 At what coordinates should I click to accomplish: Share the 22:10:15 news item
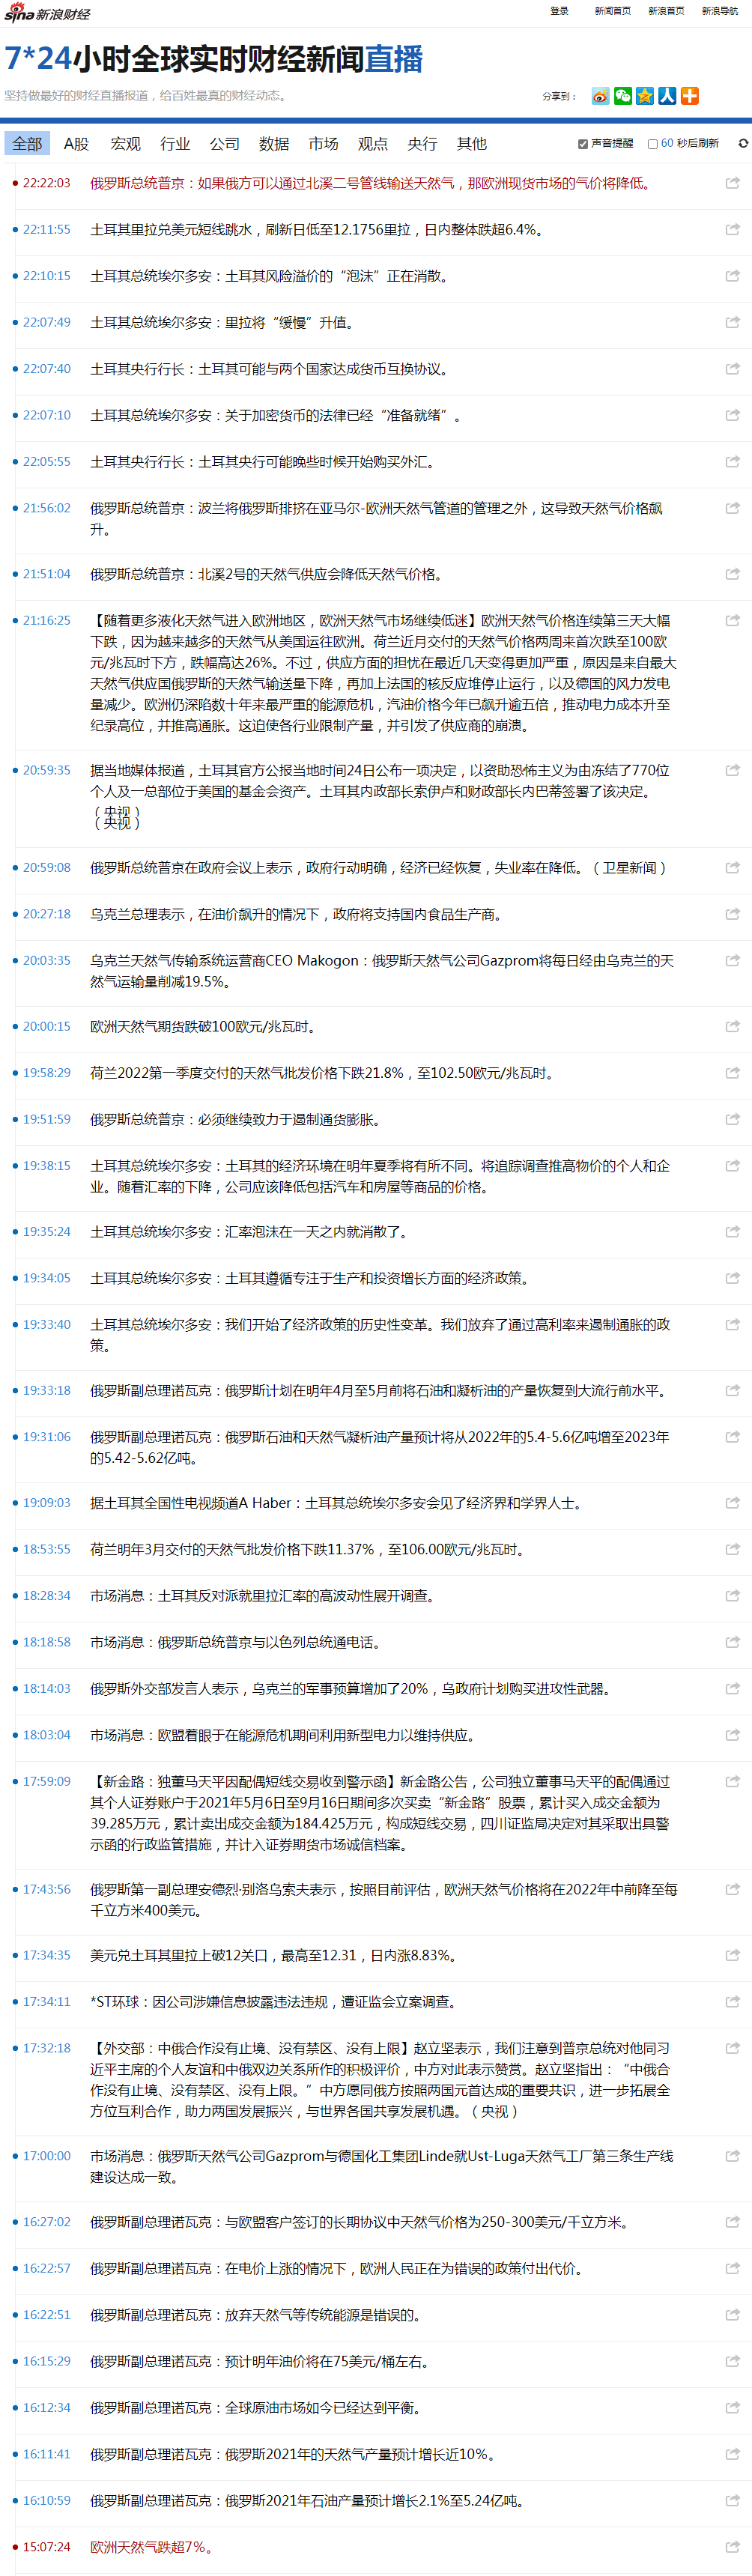pos(732,276)
